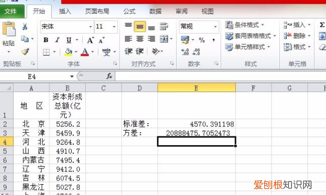Open 单元格样式 cell styles
326x195 pixels.
[x=248, y=47]
